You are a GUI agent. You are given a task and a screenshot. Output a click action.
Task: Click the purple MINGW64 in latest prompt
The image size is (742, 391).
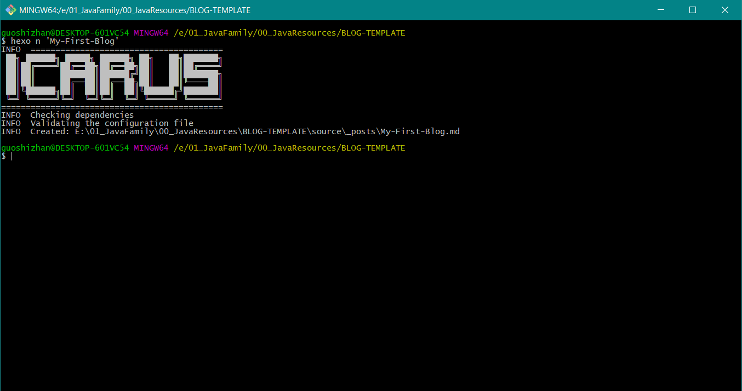[151, 148]
